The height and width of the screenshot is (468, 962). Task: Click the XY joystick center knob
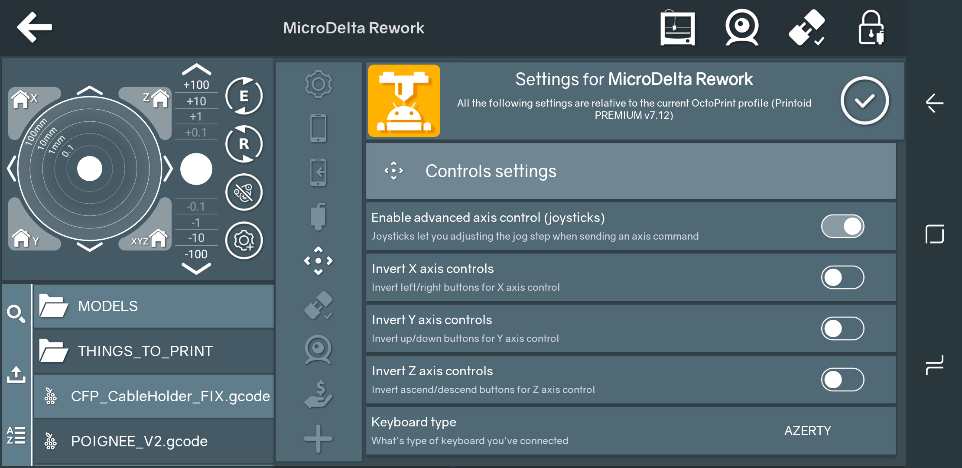coord(90,169)
